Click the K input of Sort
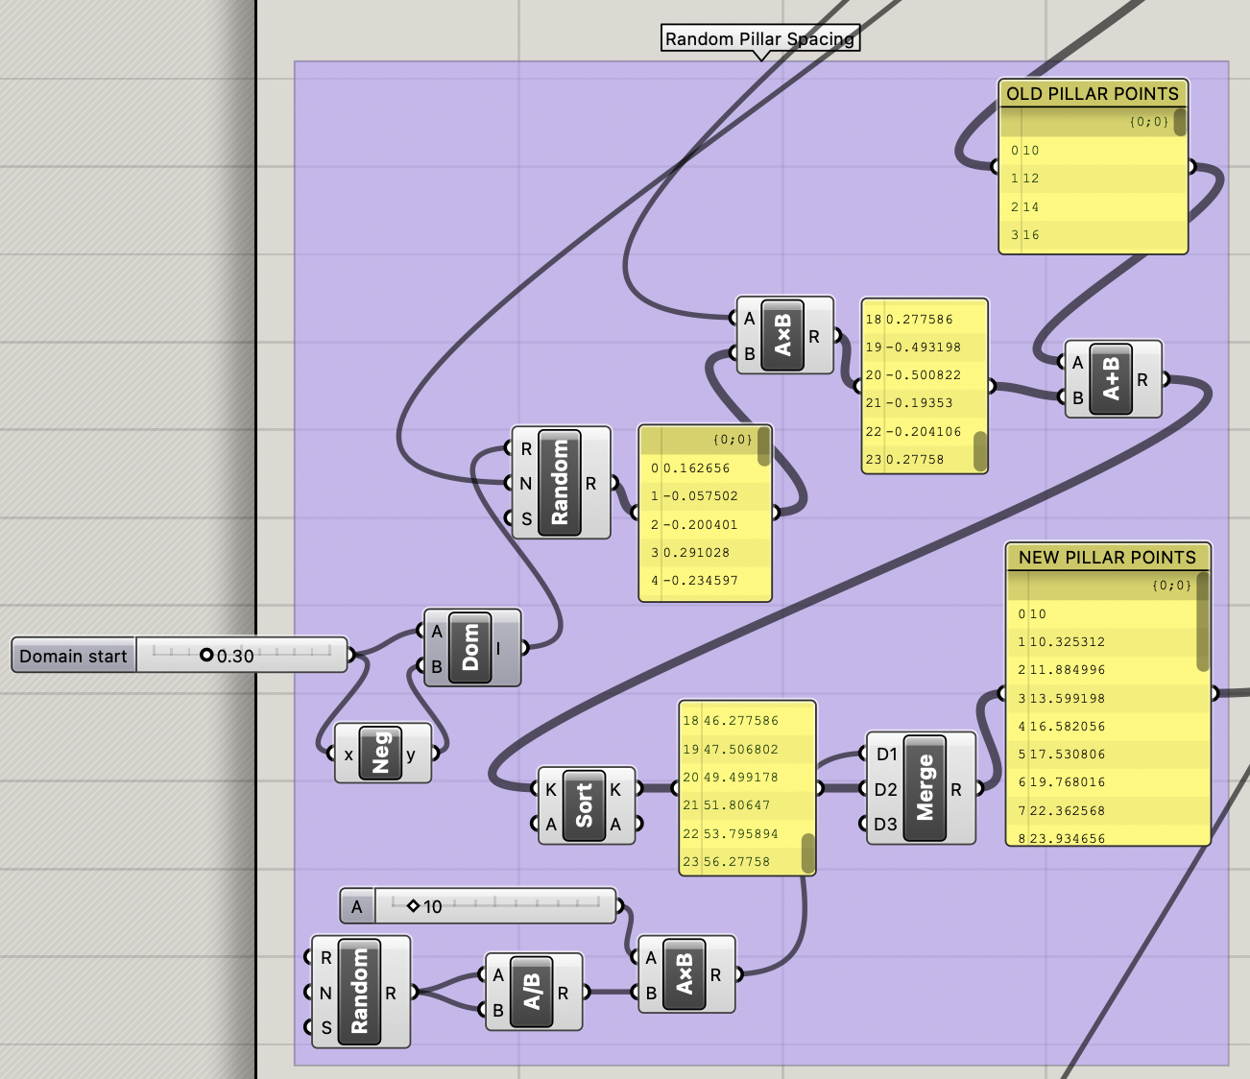Image resolution: width=1250 pixels, height=1079 pixels. click(551, 789)
